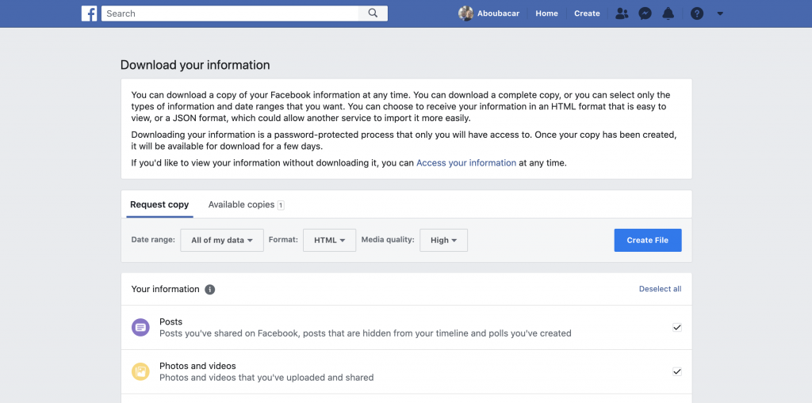Open the Friend Requests icon
Viewport: 812px width, 403px height.
tap(622, 13)
